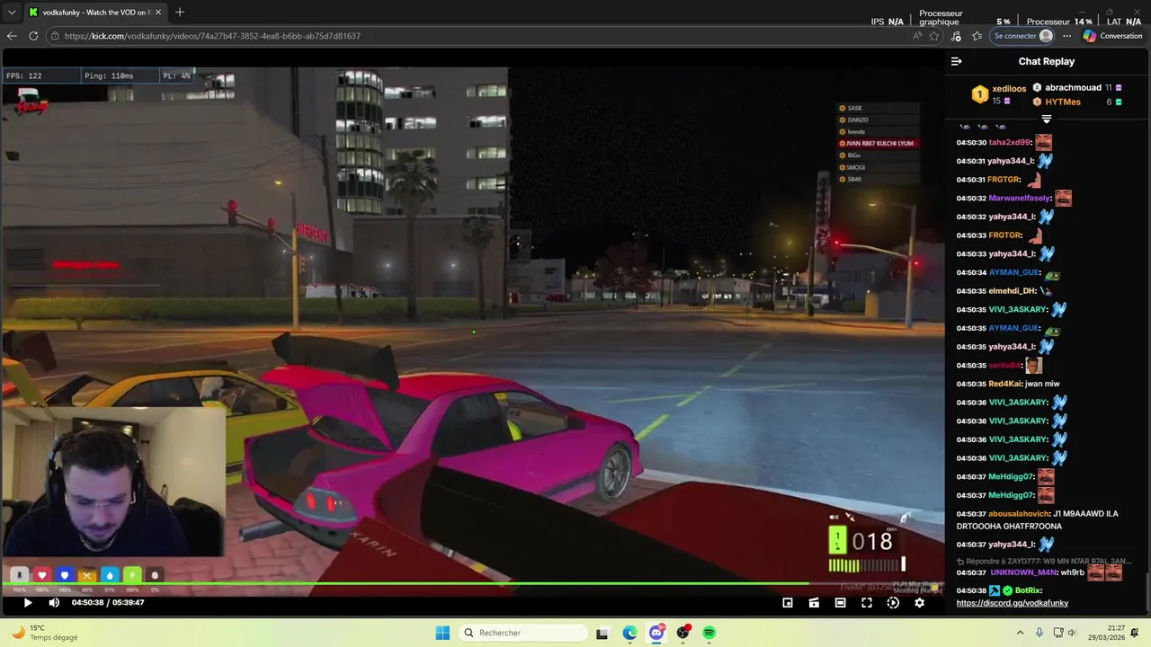Open Discord from taskbar

point(656,633)
